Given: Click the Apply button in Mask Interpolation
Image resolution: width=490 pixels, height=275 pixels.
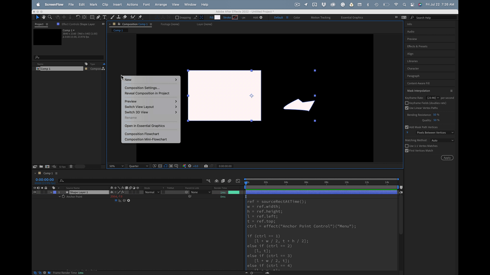Looking at the screenshot, I should point(447,158).
